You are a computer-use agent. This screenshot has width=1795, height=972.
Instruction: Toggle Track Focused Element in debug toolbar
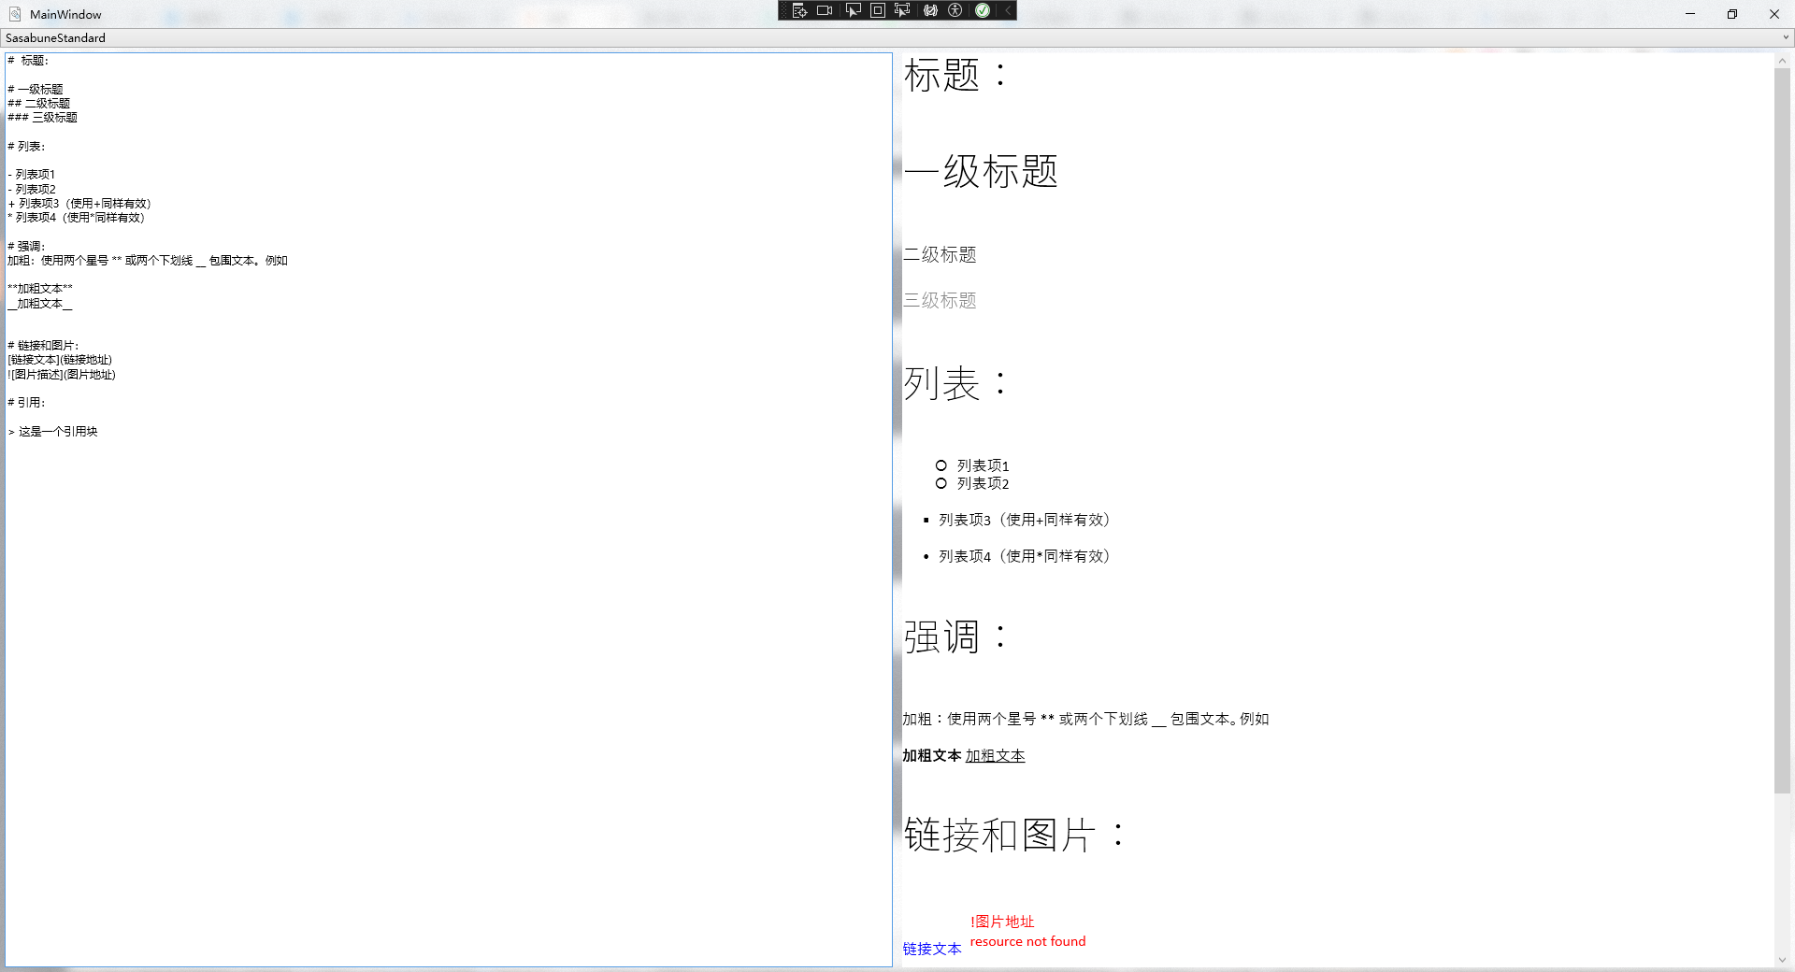click(902, 10)
